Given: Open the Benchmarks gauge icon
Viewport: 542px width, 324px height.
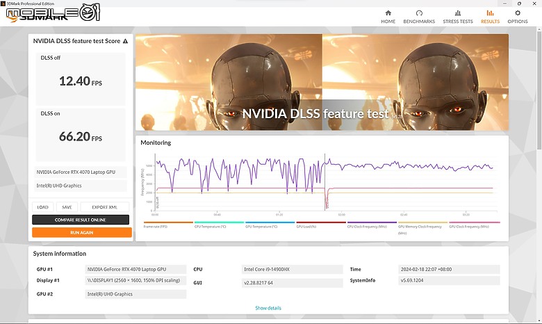Looking at the screenshot, I should click(x=419, y=13).
